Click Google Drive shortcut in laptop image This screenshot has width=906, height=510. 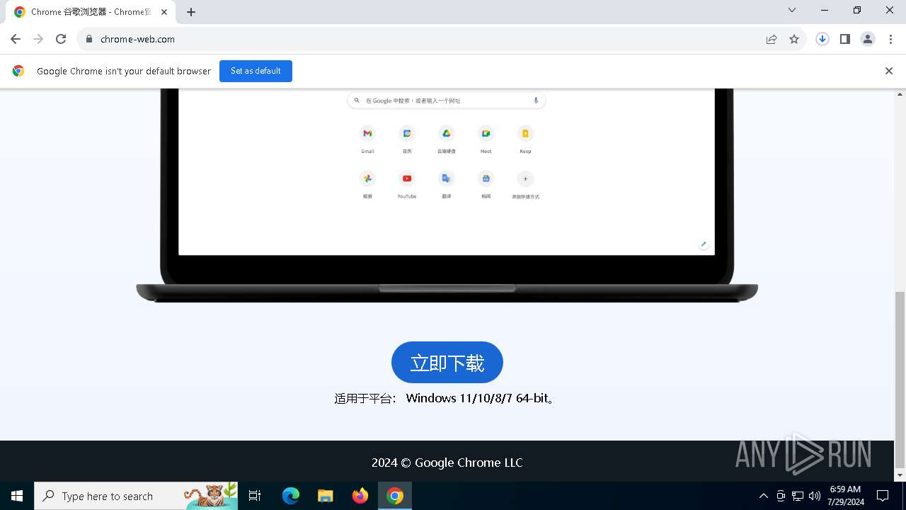click(x=447, y=139)
